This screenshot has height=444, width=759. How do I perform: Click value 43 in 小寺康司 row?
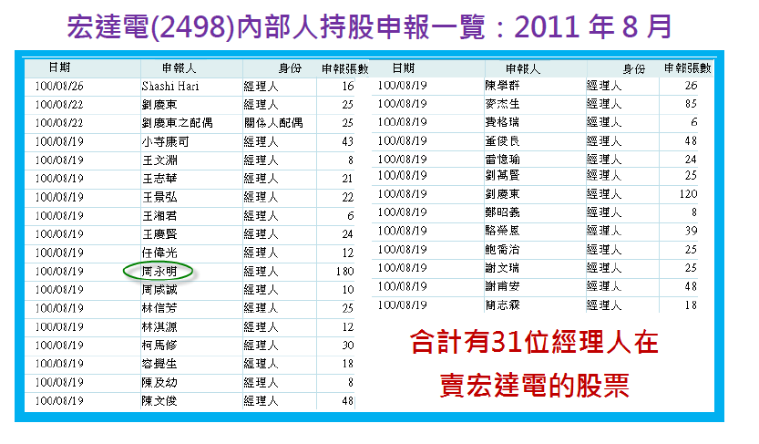pos(347,142)
